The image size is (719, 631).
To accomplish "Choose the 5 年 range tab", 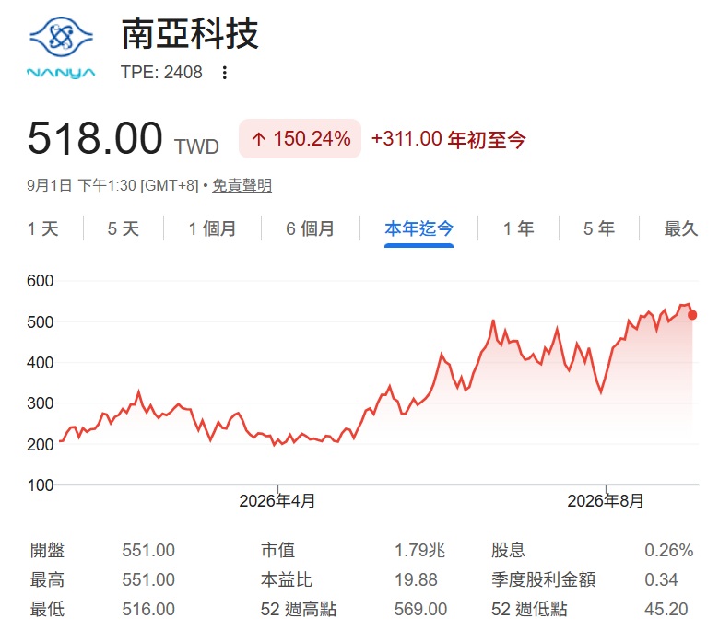I will coord(599,228).
